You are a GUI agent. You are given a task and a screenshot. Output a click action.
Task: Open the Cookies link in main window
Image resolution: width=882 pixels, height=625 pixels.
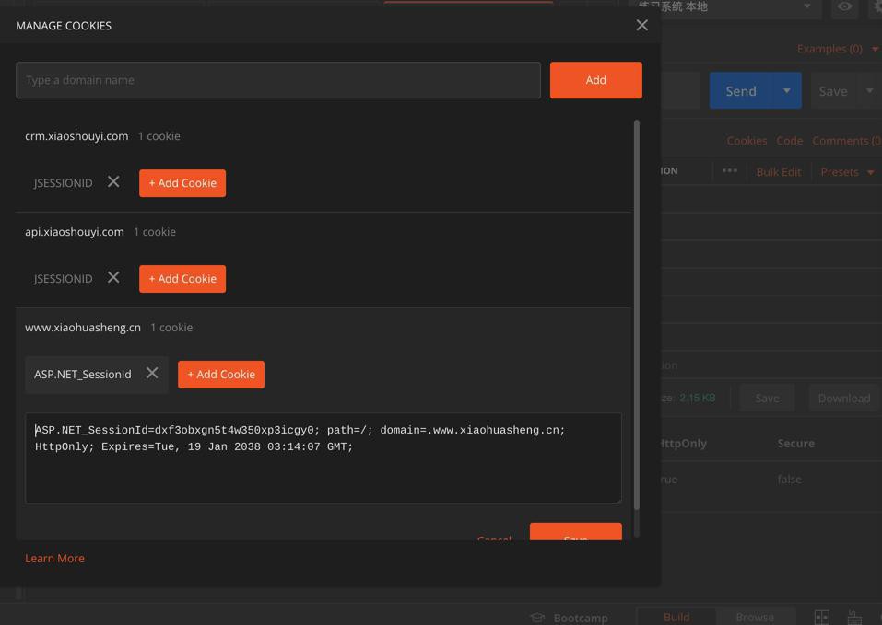tap(747, 141)
